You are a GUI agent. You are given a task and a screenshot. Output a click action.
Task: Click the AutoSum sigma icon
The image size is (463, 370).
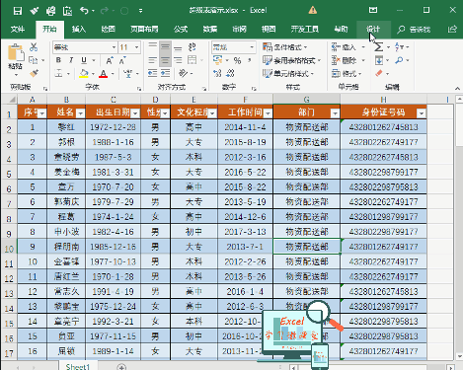pyautogui.click(x=378, y=47)
